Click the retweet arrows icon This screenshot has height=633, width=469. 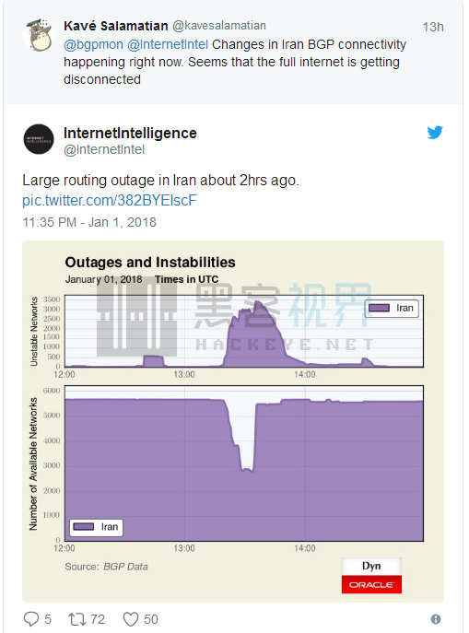point(76,619)
